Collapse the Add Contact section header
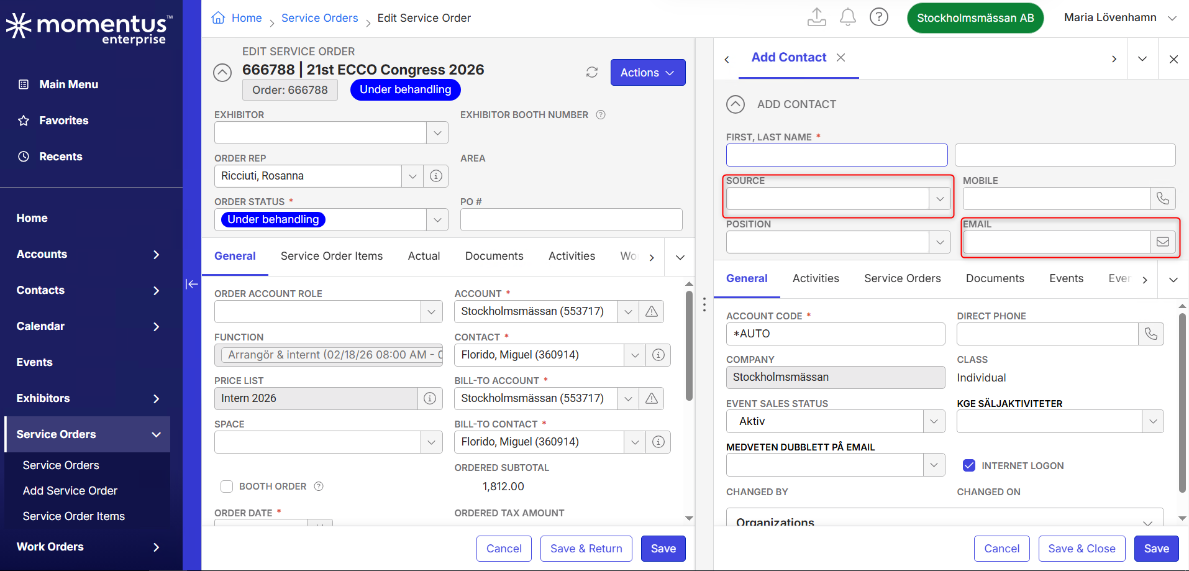1189x571 pixels. (x=736, y=104)
